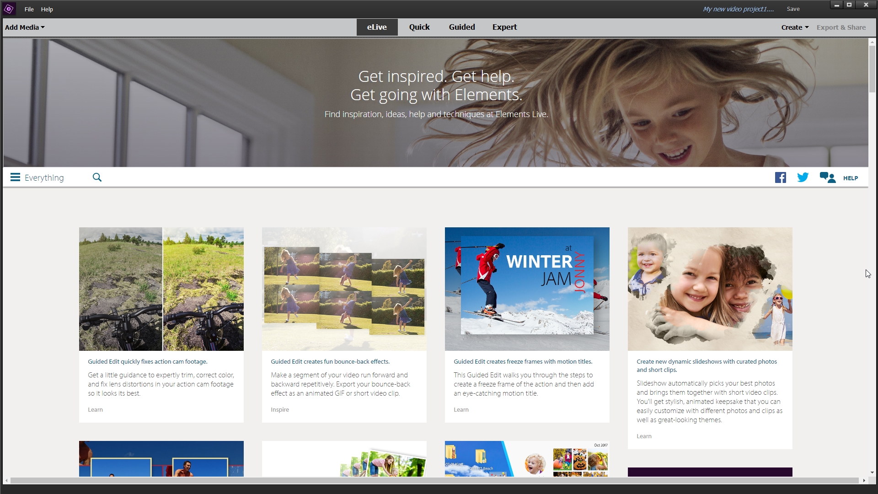878x494 pixels.
Task: Select the Quick editing mode
Action: tap(419, 27)
